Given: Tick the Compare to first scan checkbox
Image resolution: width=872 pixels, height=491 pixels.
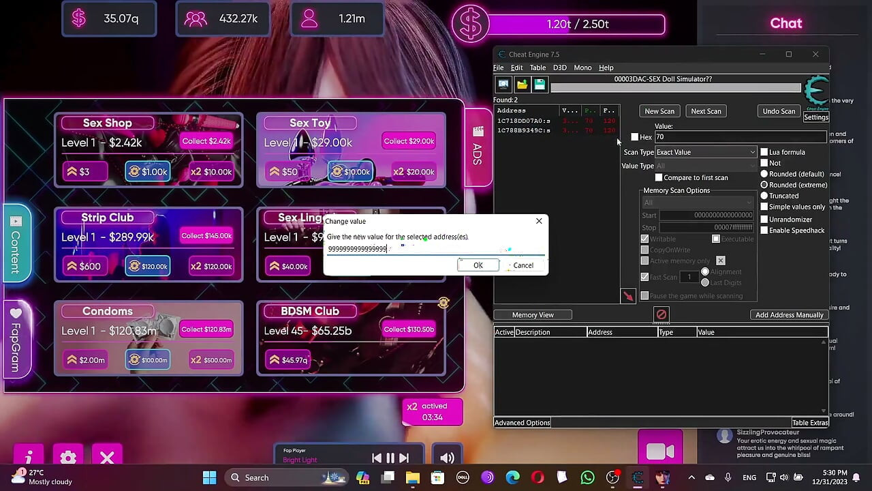Looking at the screenshot, I should point(659,177).
